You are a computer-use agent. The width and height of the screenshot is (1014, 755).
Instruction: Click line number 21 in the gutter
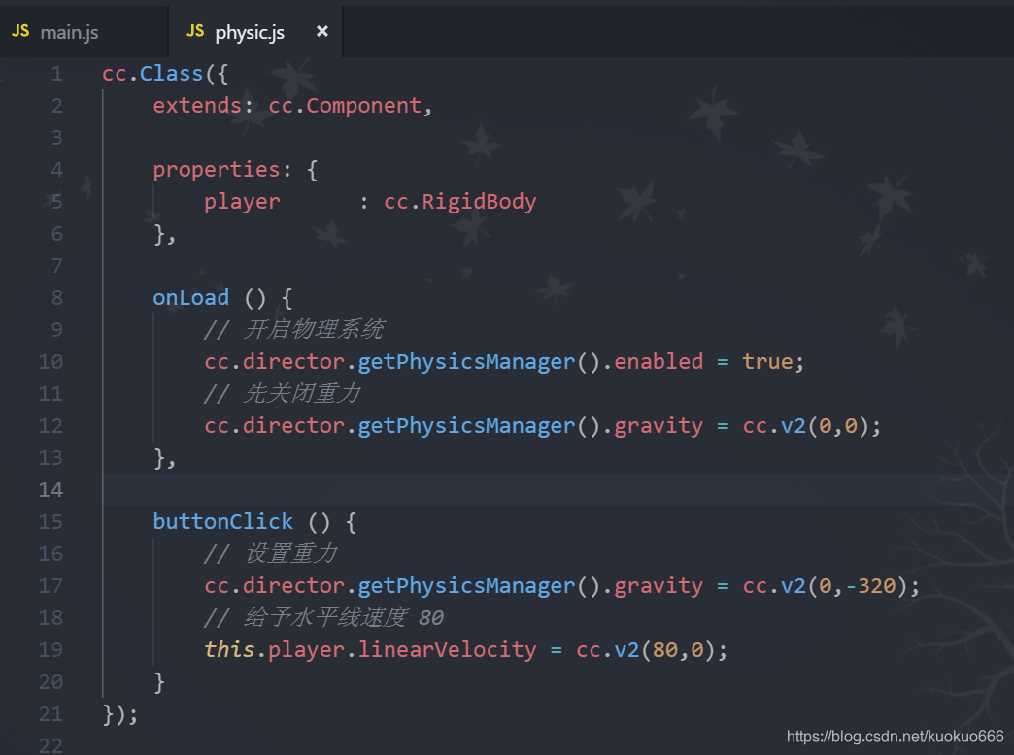click(x=51, y=714)
